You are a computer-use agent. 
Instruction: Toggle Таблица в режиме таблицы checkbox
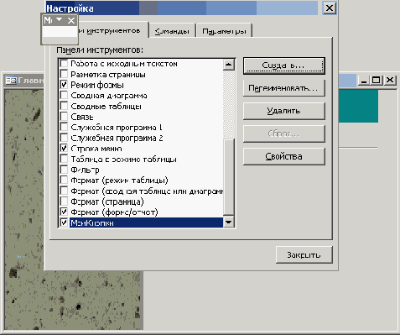coord(64,159)
